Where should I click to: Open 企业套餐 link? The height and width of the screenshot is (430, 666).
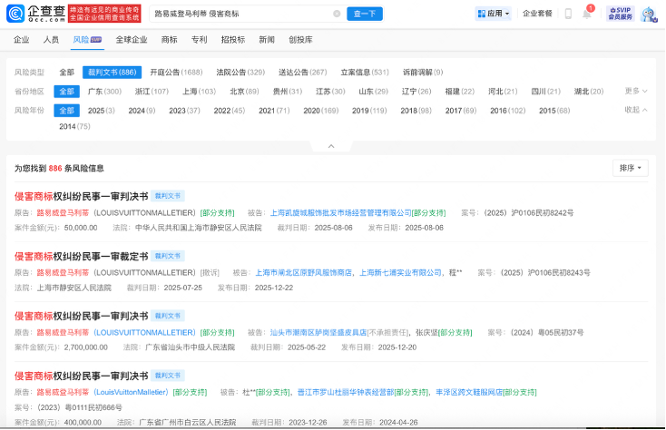click(537, 14)
